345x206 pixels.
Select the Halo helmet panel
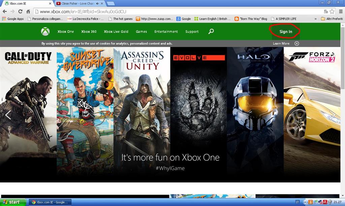tap(255, 114)
